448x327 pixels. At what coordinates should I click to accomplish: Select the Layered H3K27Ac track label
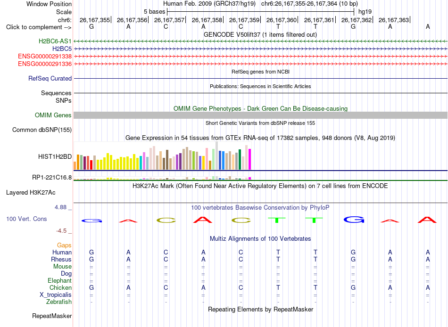tap(31, 193)
